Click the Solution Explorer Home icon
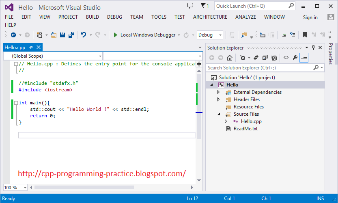This screenshot has height=203, width=338. [230, 58]
